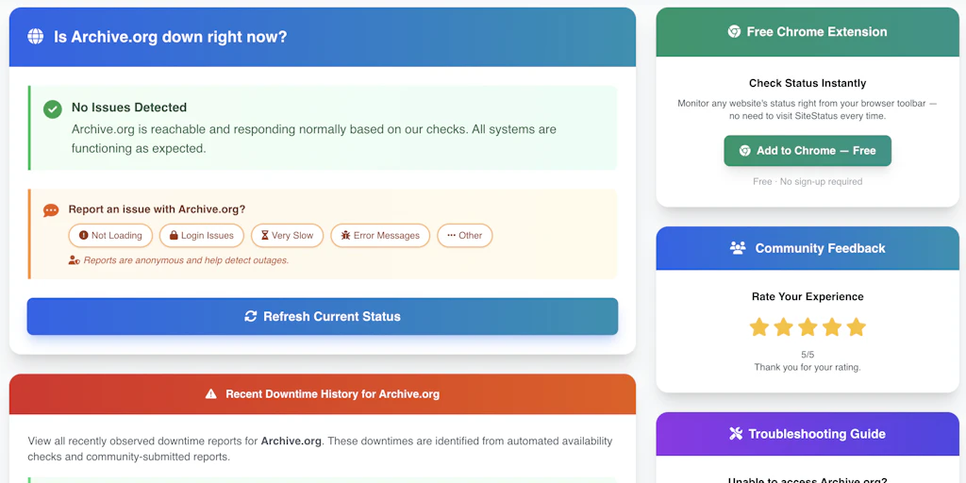Viewport: 966px width, 483px height.
Task: Choose the Other report option
Action: point(464,235)
